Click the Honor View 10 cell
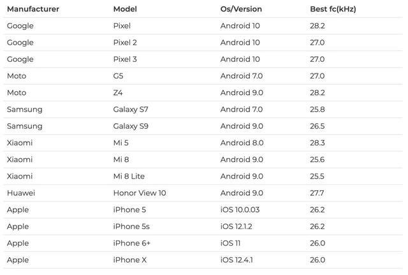Image resolution: width=408 pixels, height=275 pixels. (138, 193)
